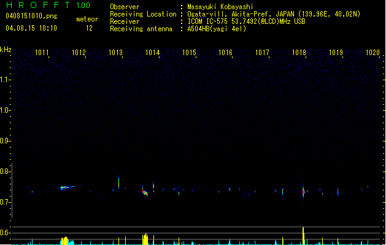
Task: Click the 1.0 frequency axis label
Action: pyautogui.click(x=4, y=110)
